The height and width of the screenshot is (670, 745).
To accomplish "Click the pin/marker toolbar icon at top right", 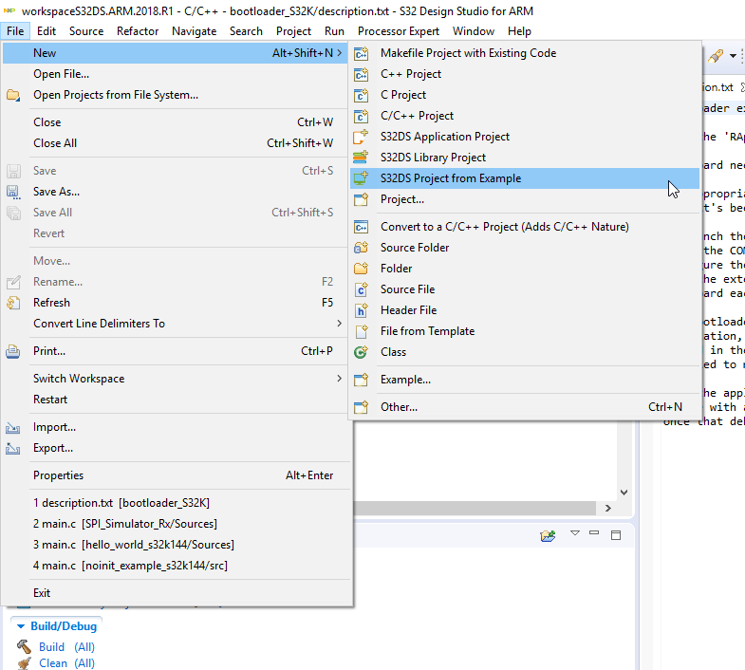I will click(x=716, y=56).
